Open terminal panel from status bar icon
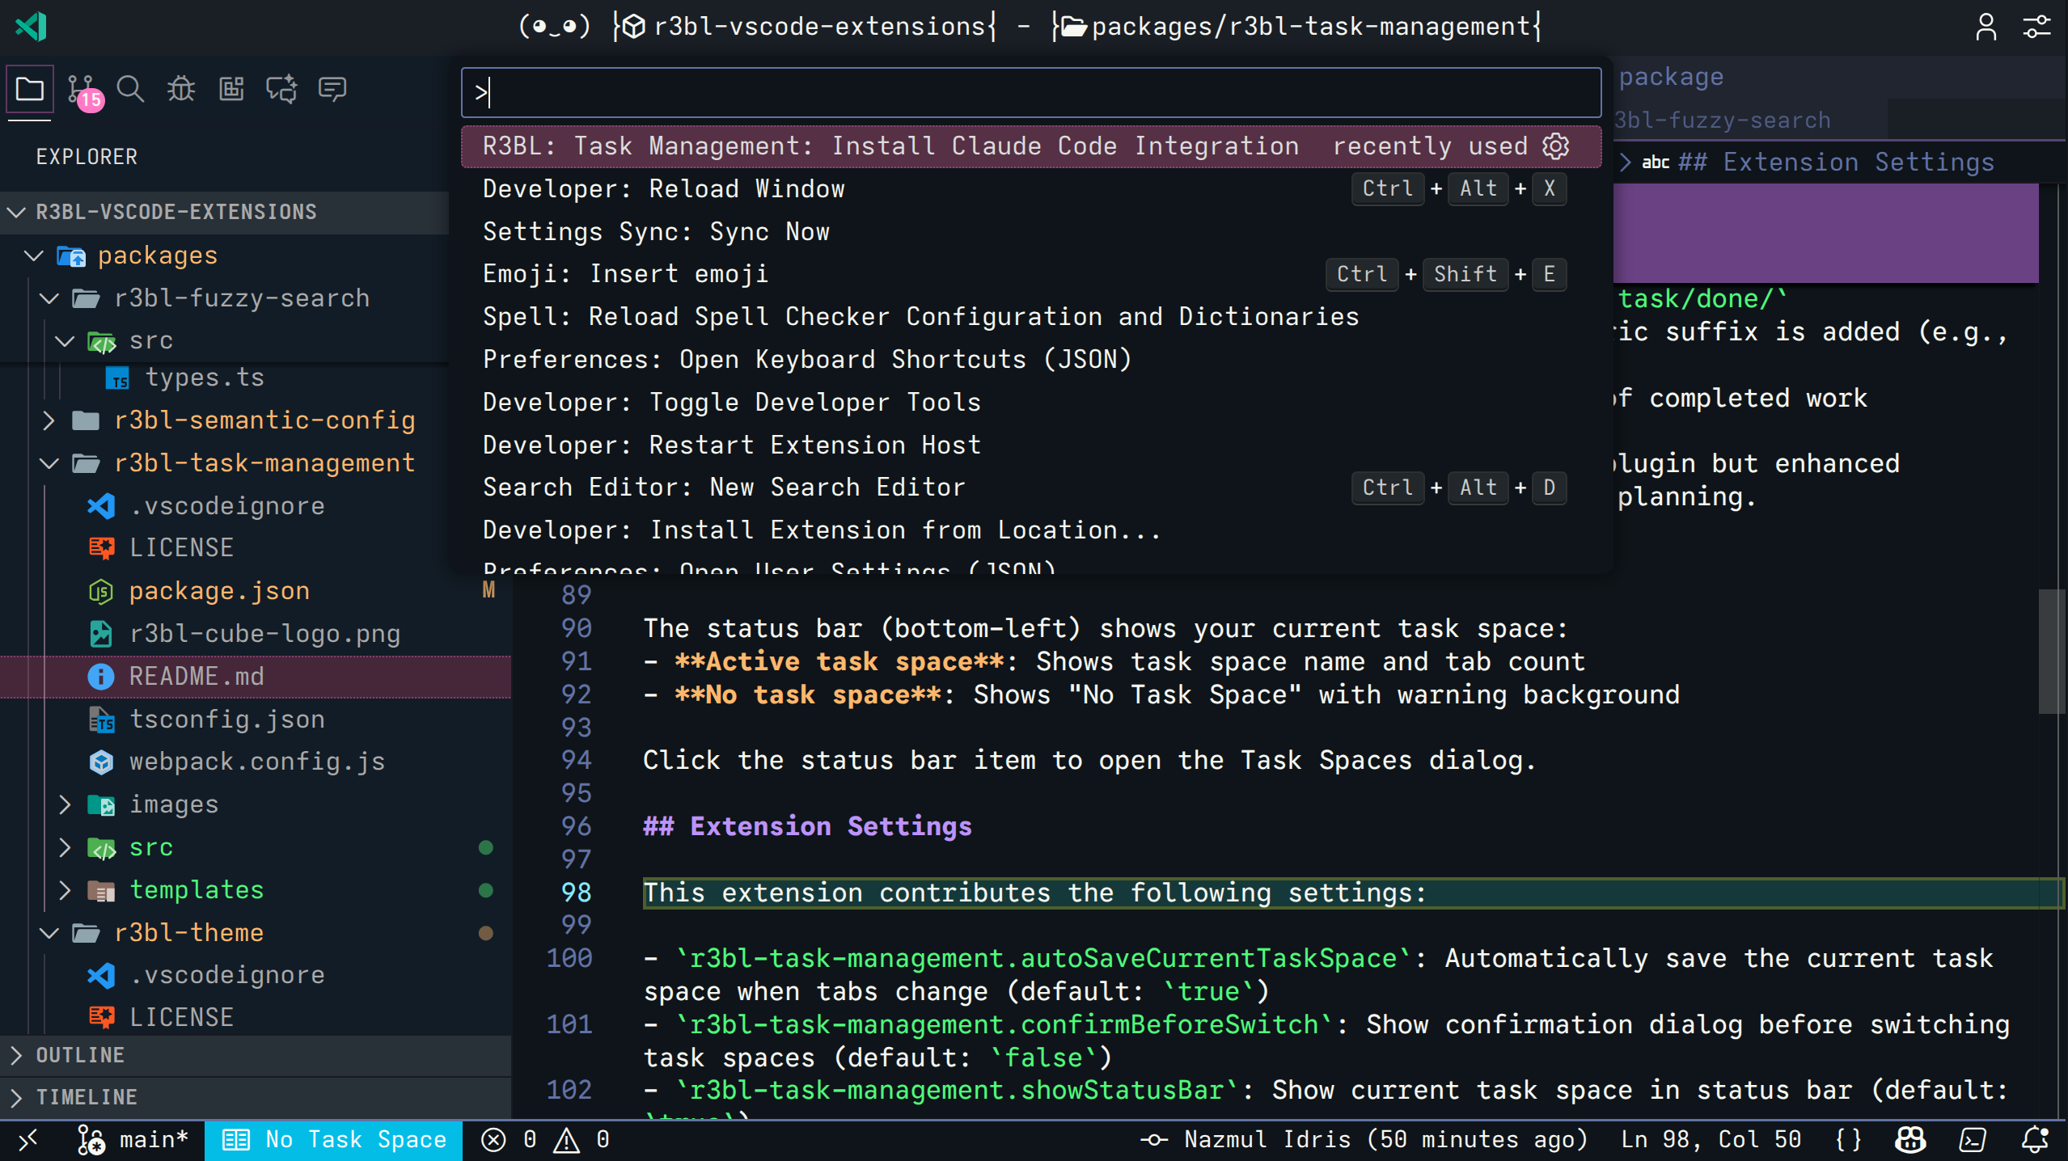The image size is (2068, 1161). click(x=1972, y=1140)
